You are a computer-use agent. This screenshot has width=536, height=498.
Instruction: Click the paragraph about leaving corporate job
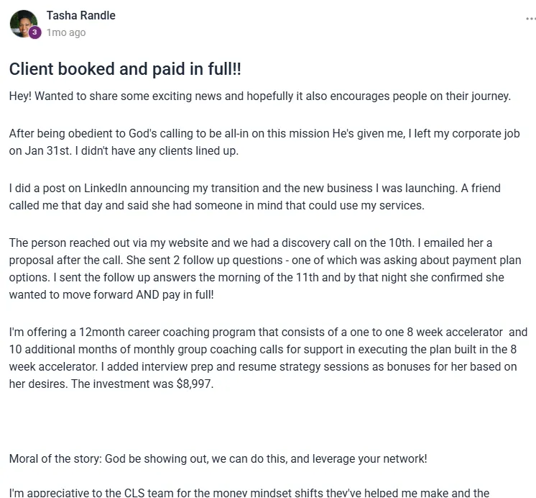[x=264, y=142]
